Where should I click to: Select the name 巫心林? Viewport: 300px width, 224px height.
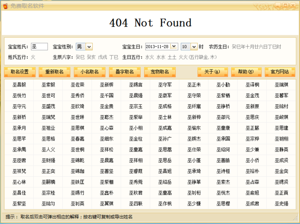tap(19, 182)
